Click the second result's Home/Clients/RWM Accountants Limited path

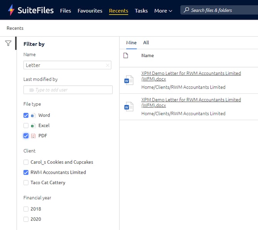183,113
